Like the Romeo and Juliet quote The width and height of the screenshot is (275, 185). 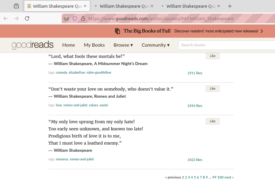click(x=212, y=88)
